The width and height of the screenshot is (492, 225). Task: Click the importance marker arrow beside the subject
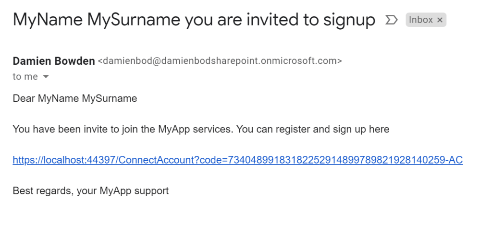pyautogui.click(x=392, y=20)
